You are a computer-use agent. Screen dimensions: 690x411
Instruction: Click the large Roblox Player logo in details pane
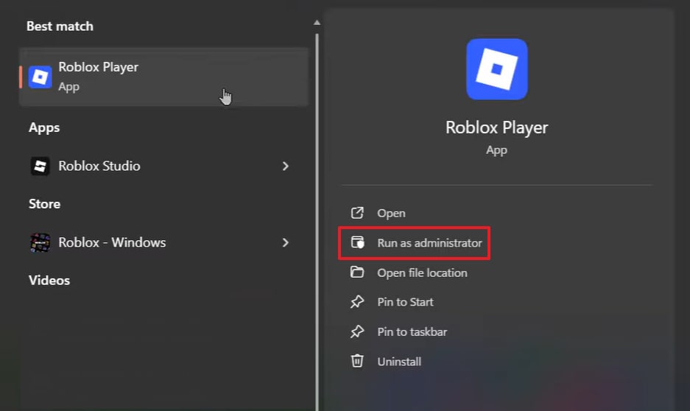point(497,69)
